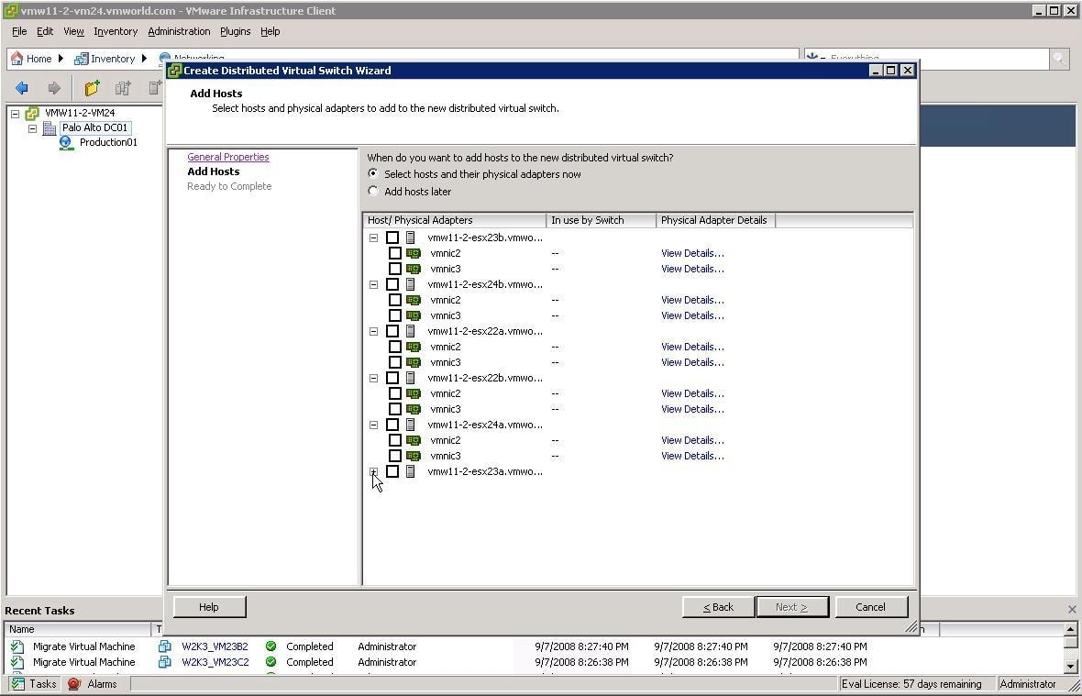The width and height of the screenshot is (1082, 696).
Task: Click the Home icon in navigation bar
Action: tap(17, 59)
